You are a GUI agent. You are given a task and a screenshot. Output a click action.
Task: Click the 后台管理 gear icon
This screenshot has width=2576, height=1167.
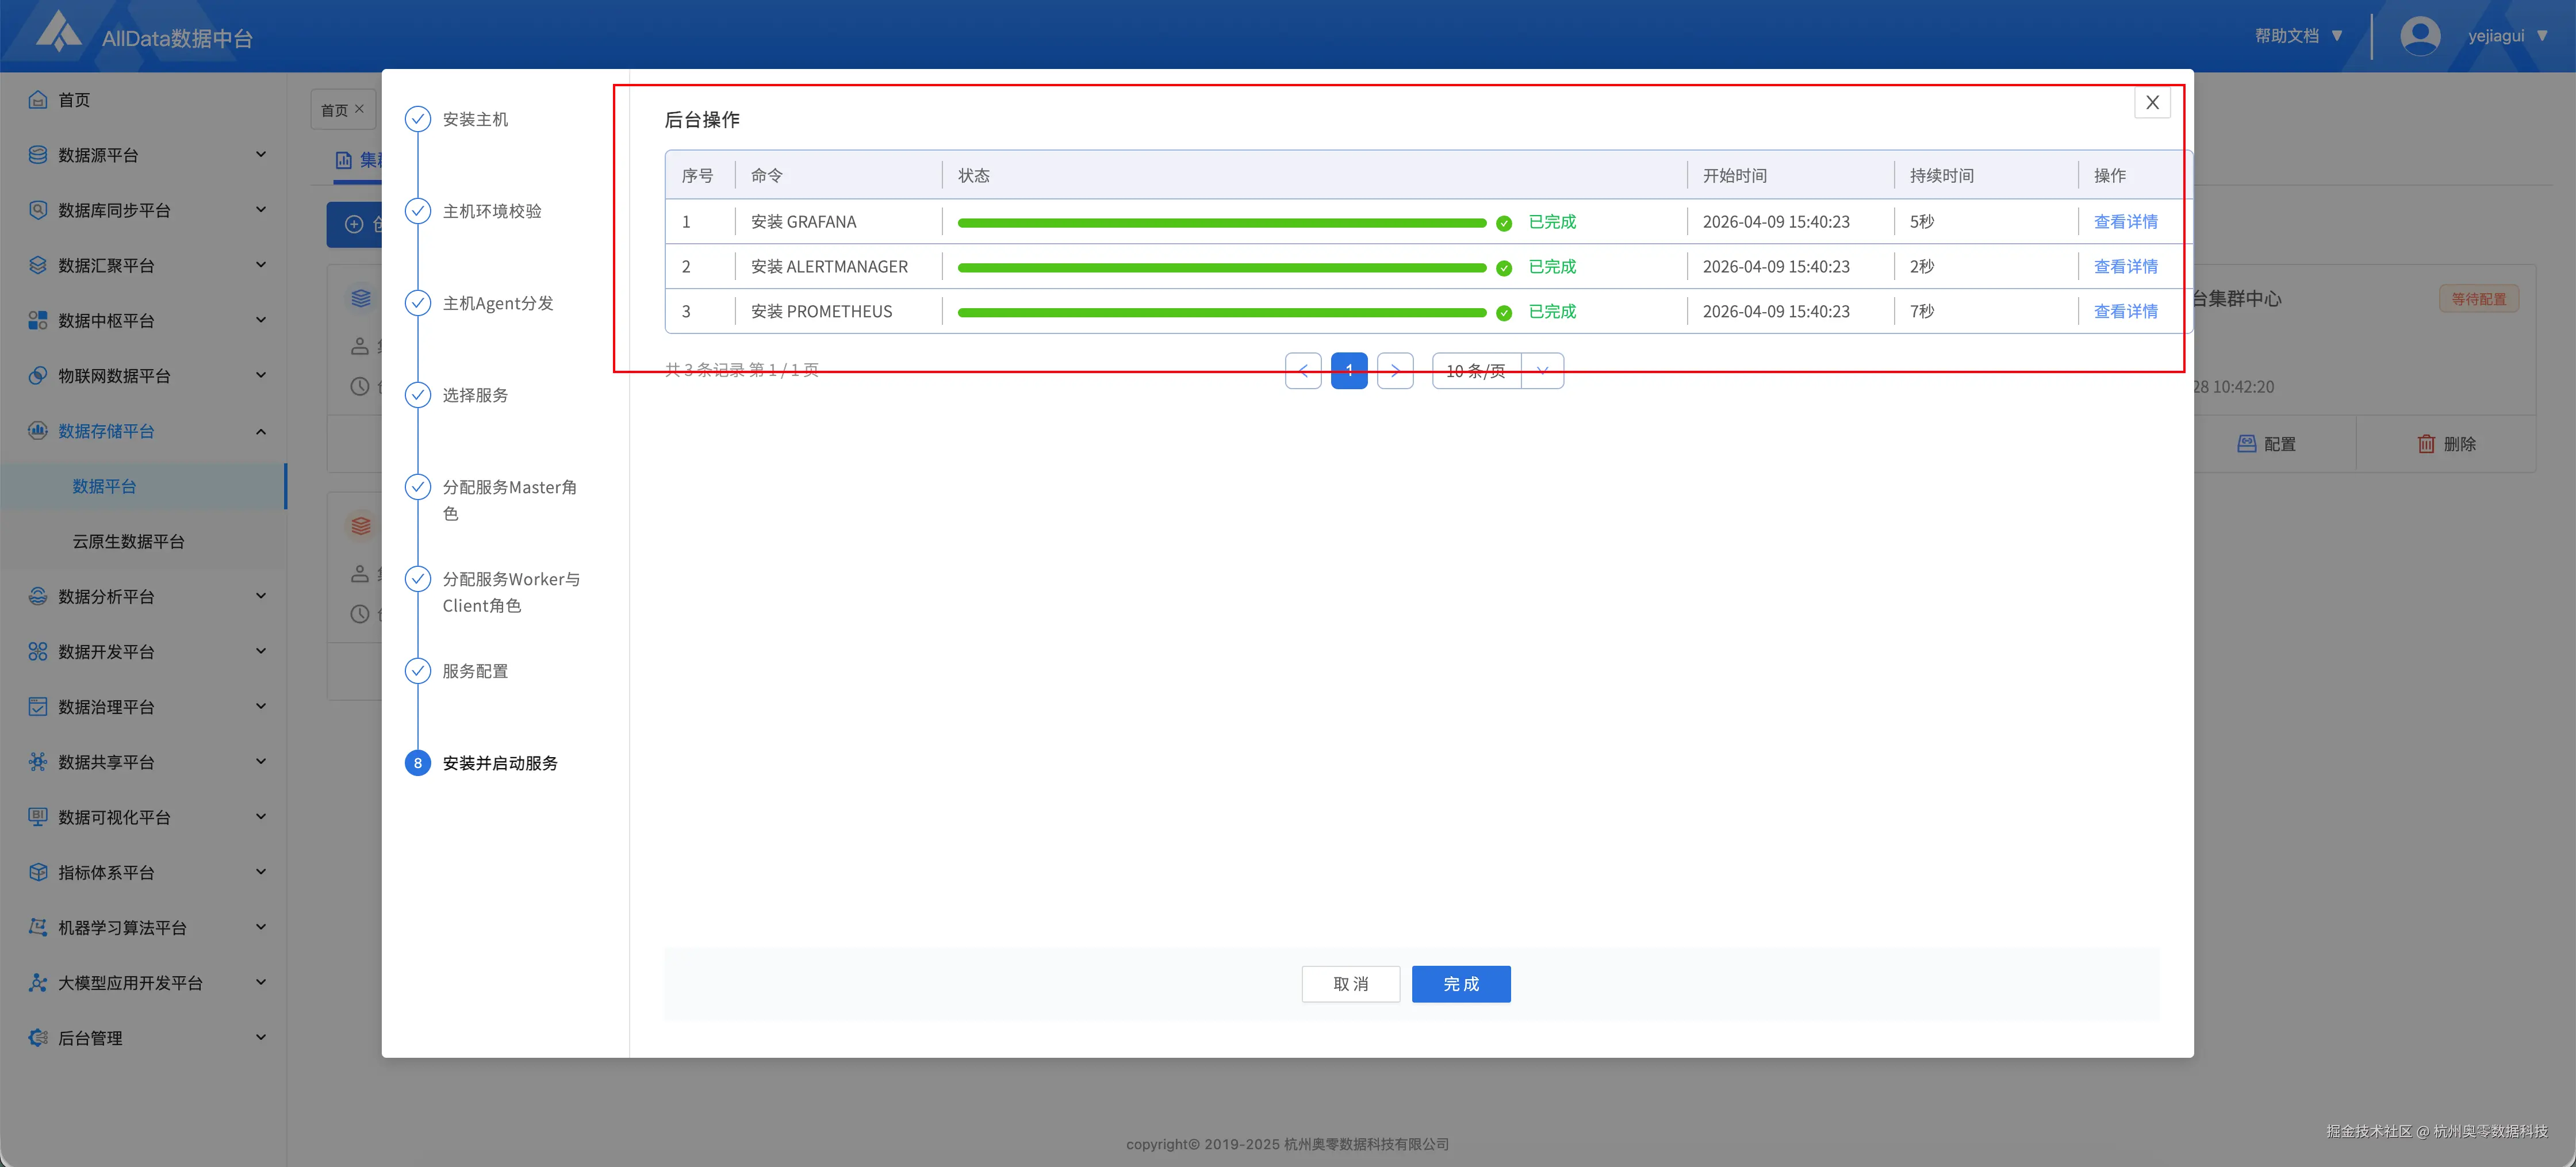pyautogui.click(x=38, y=1038)
